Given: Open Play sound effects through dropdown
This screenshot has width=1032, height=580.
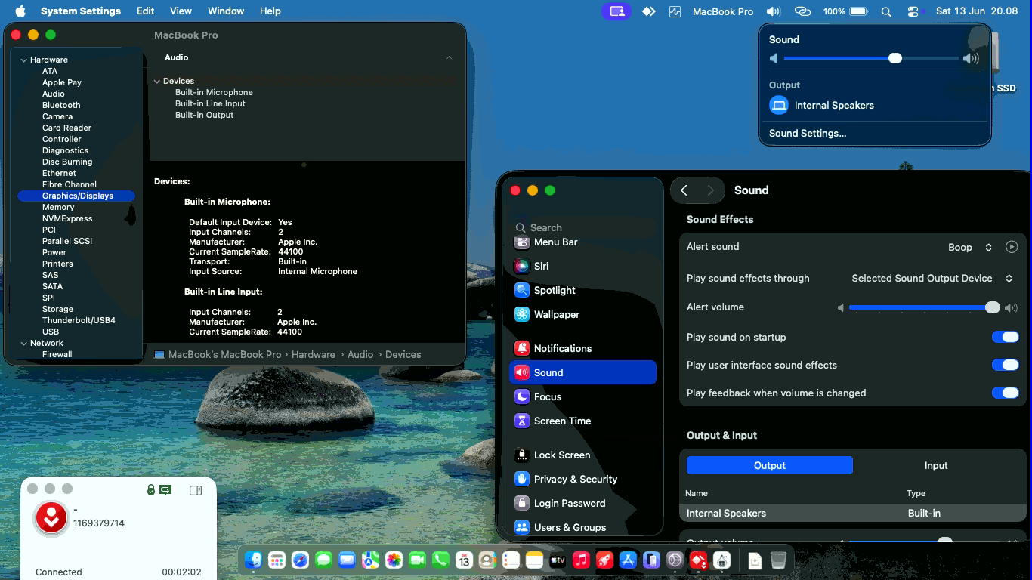Looking at the screenshot, I should click(932, 278).
